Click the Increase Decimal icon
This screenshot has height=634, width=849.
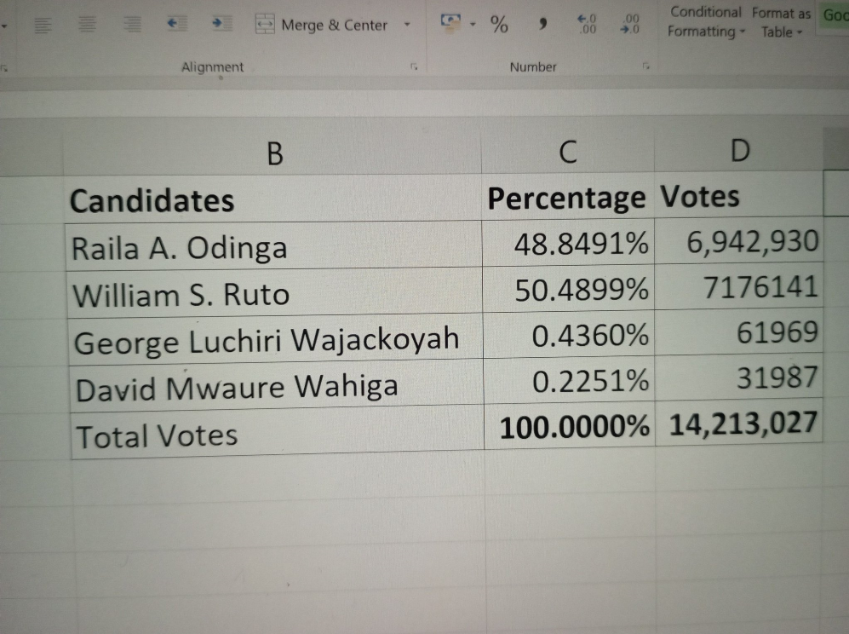tap(587, 24)
